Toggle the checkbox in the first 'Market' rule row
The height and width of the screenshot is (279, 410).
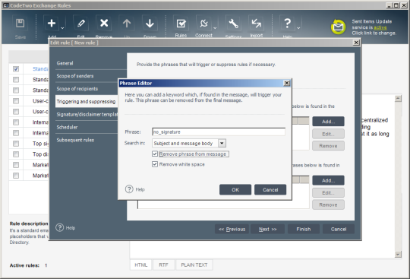tap(16, 165)
